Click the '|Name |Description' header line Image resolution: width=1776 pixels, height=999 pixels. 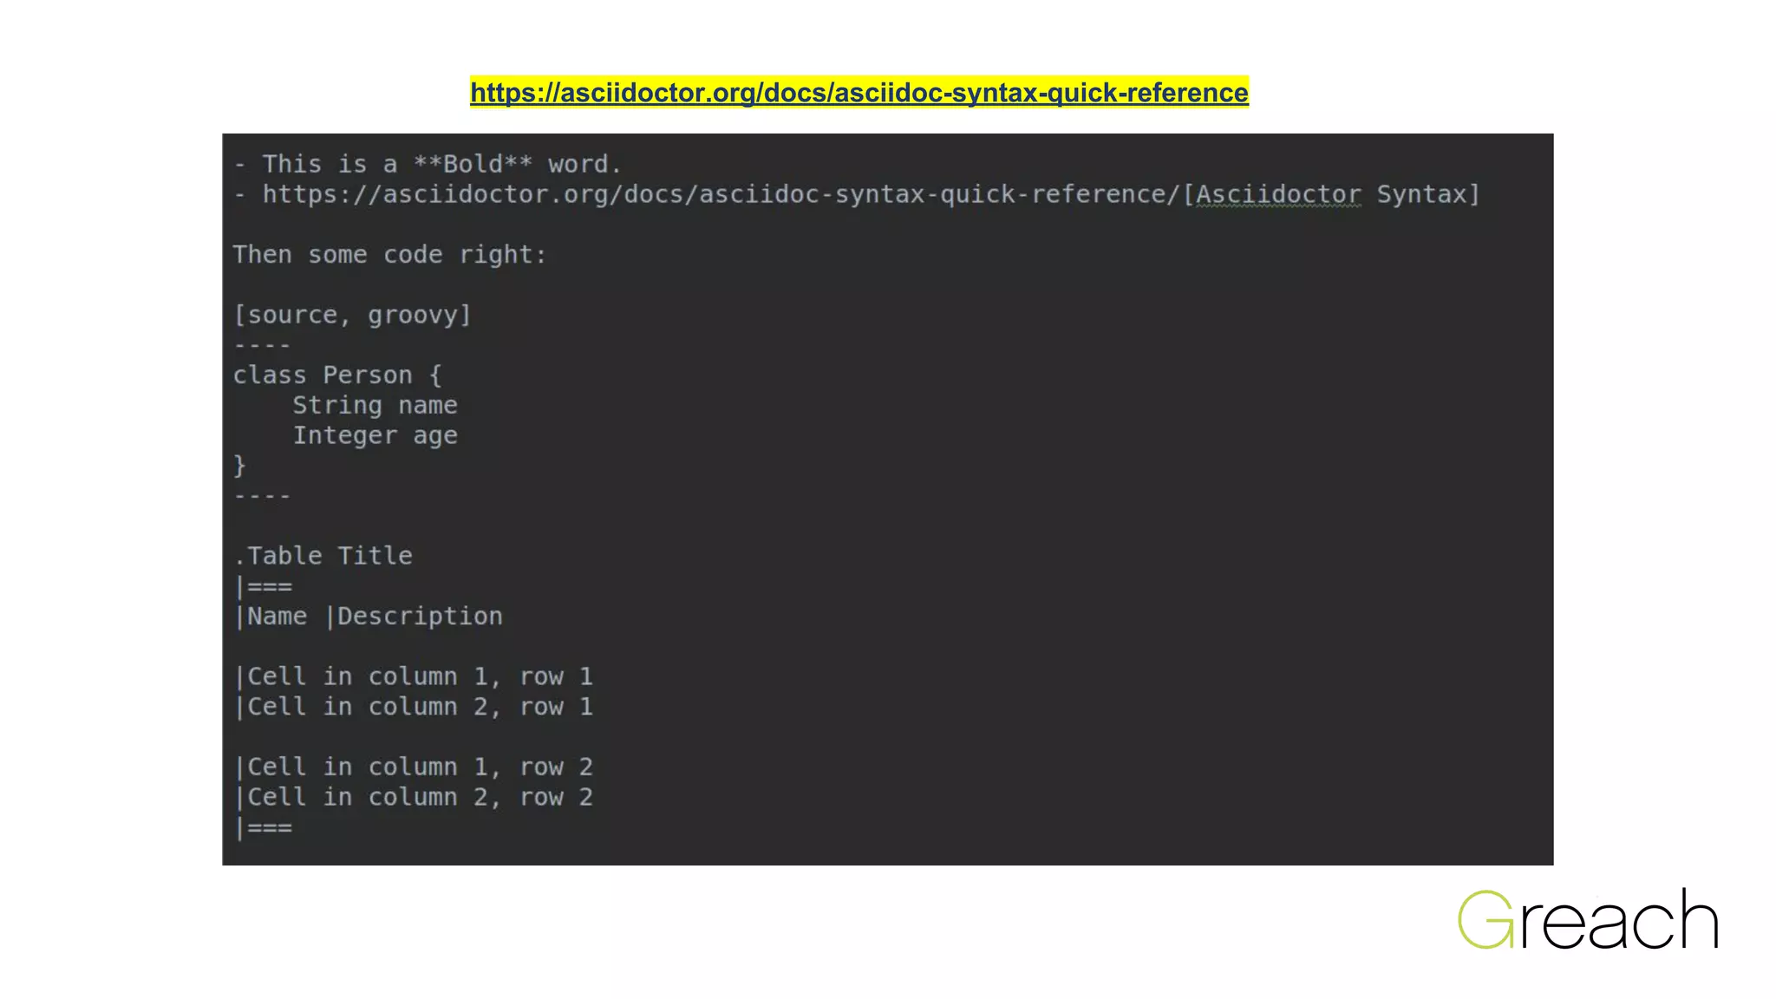tap(368, 617)
